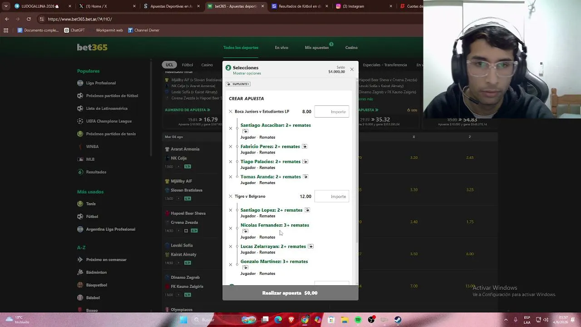Open Próximos partidos de tenis
The width and height of the screenshot is (581, 327).
pyautogui.click(x=111, y=134)
